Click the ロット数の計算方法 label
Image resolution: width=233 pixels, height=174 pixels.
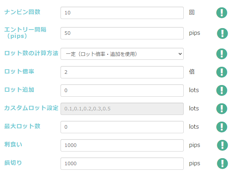click(x=31, y=53)
